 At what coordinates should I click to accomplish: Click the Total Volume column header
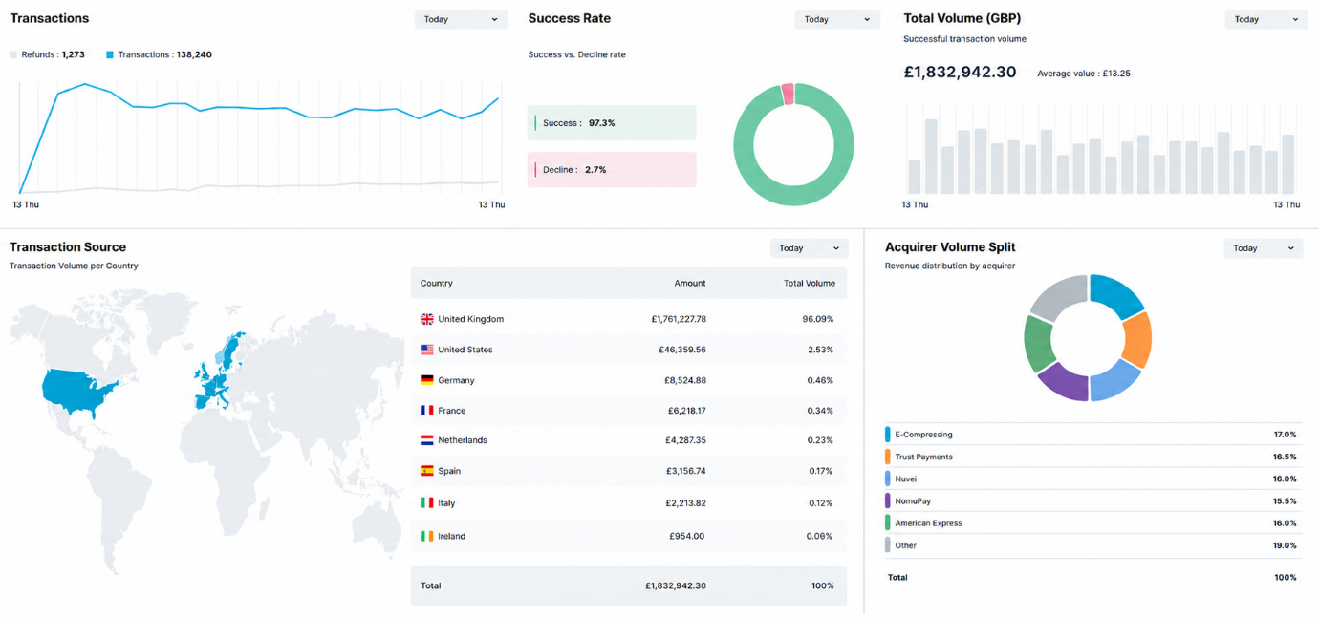pos(810,283)
